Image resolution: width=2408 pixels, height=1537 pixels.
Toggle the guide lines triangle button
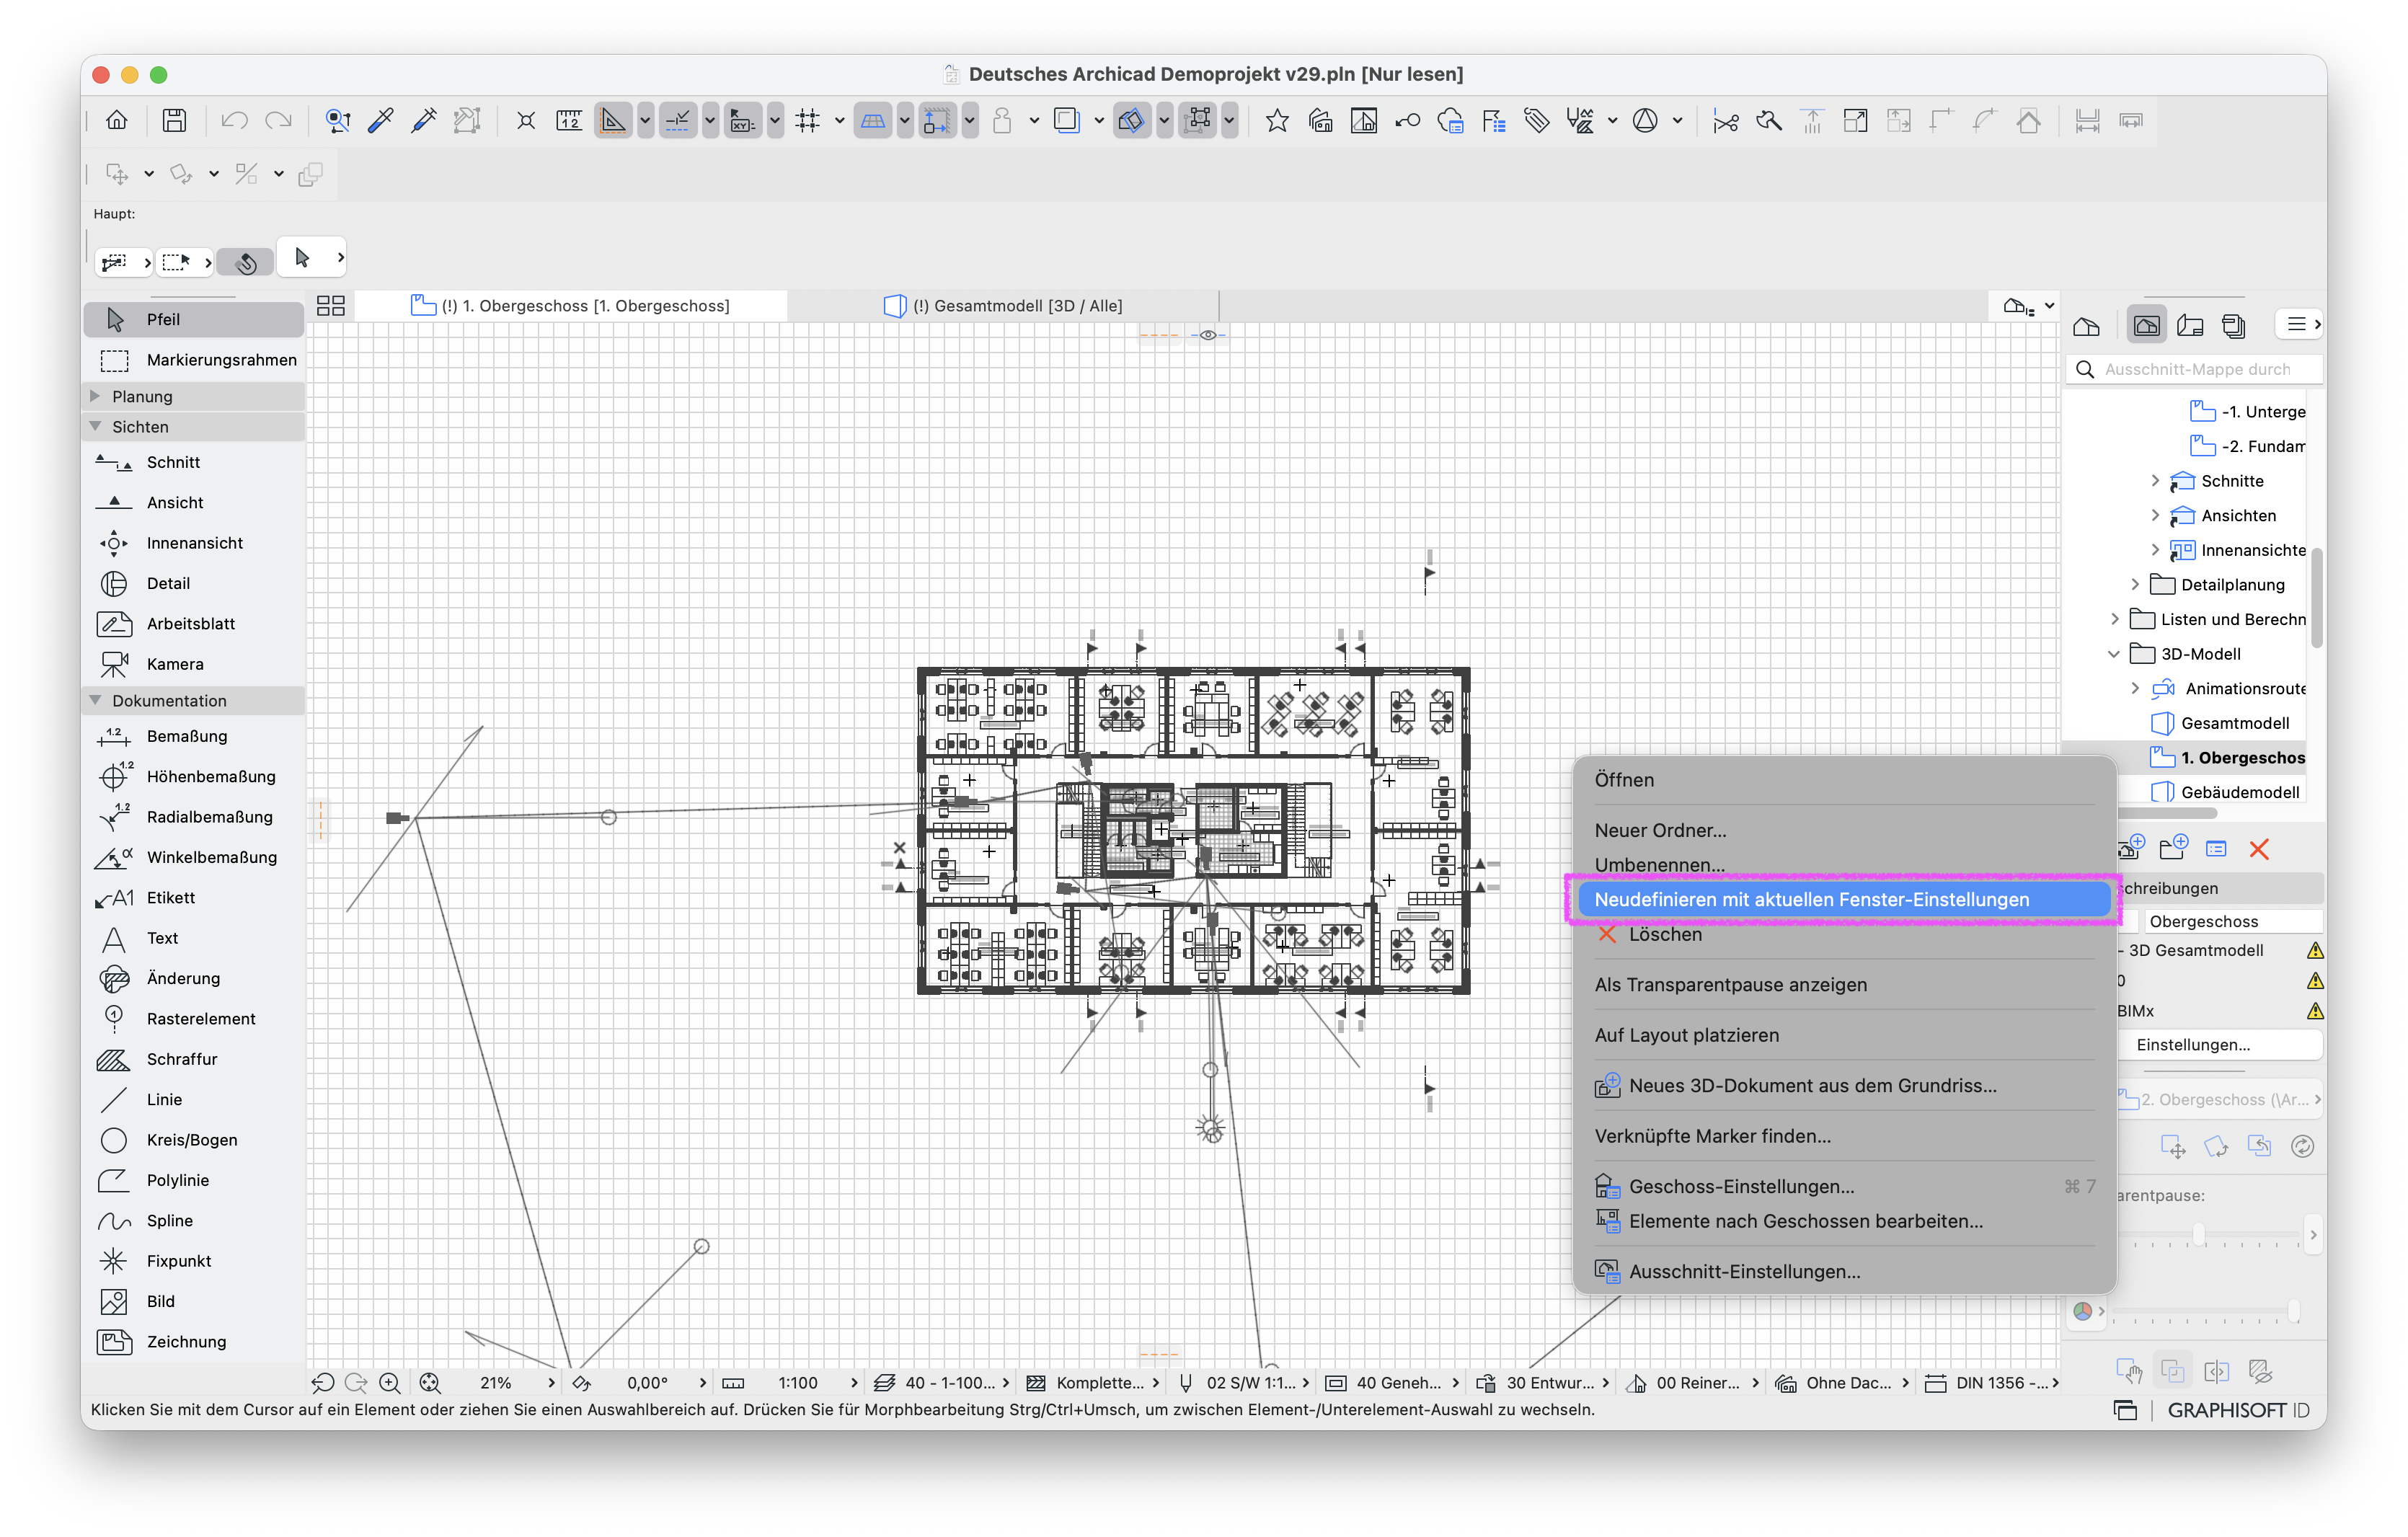[x=613, y=121]
